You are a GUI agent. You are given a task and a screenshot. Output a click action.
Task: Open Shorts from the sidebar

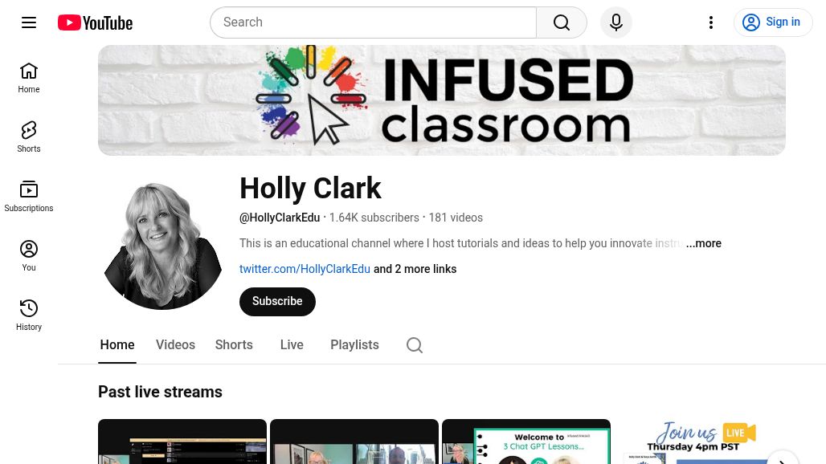[29, 137]
